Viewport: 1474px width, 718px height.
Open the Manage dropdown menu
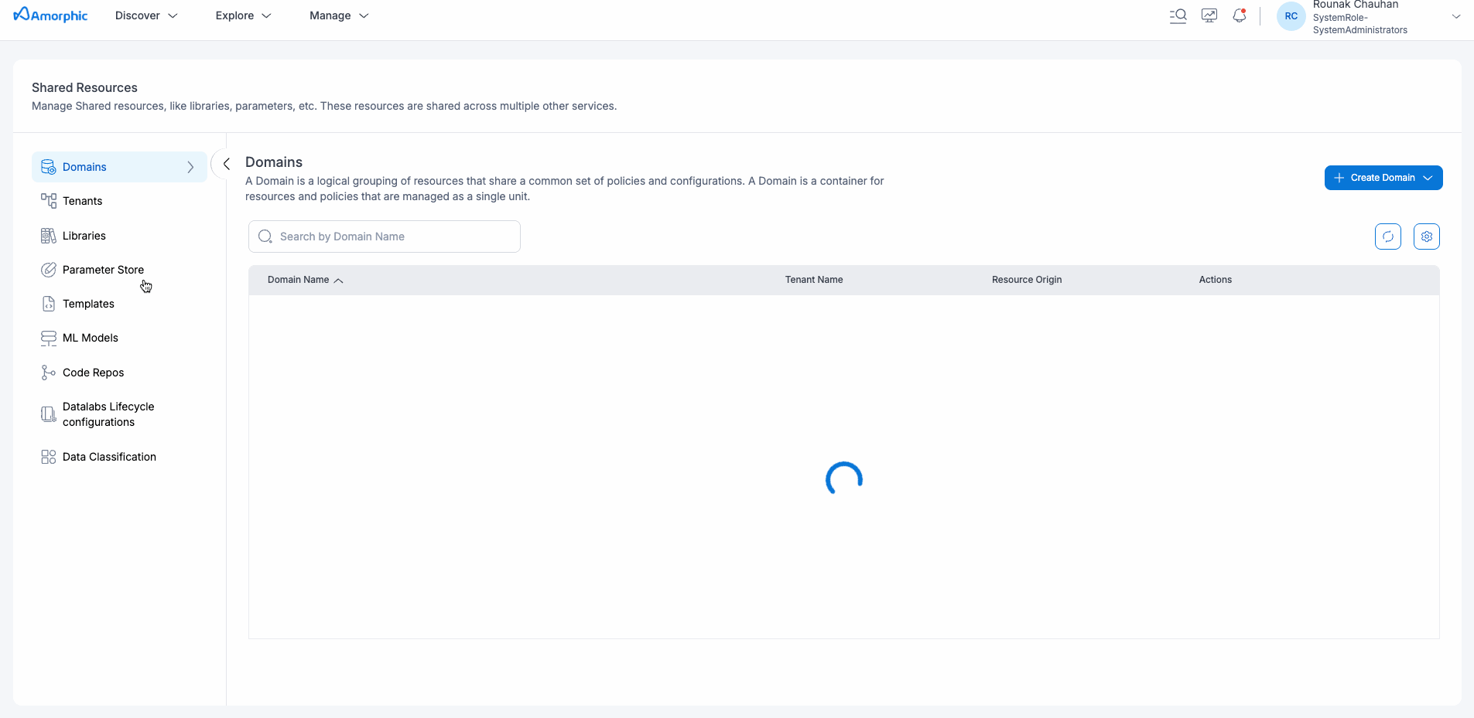(x=339, y=15)
